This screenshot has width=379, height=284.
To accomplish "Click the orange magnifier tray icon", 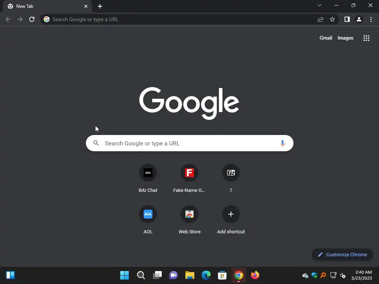I will click(x=323, y=275).
